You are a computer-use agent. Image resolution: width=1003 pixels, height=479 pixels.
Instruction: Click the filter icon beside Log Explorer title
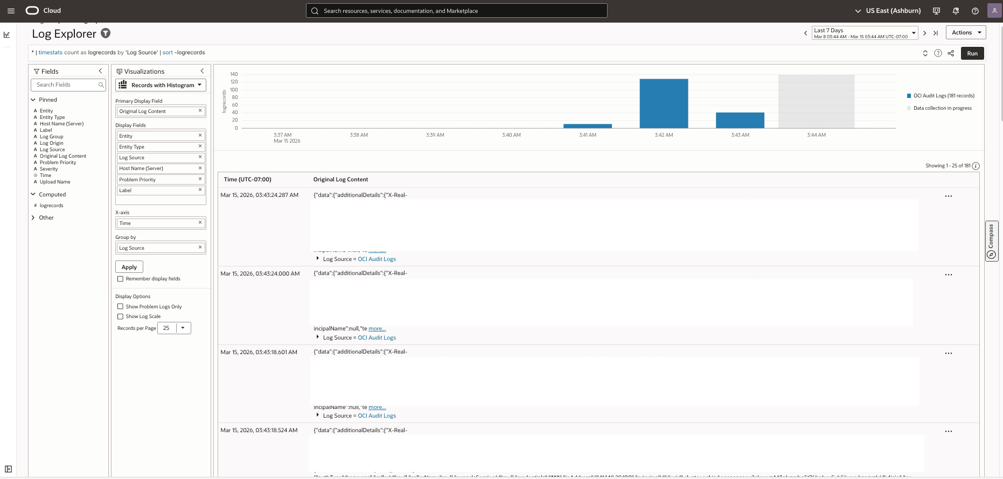coord(106,33)
